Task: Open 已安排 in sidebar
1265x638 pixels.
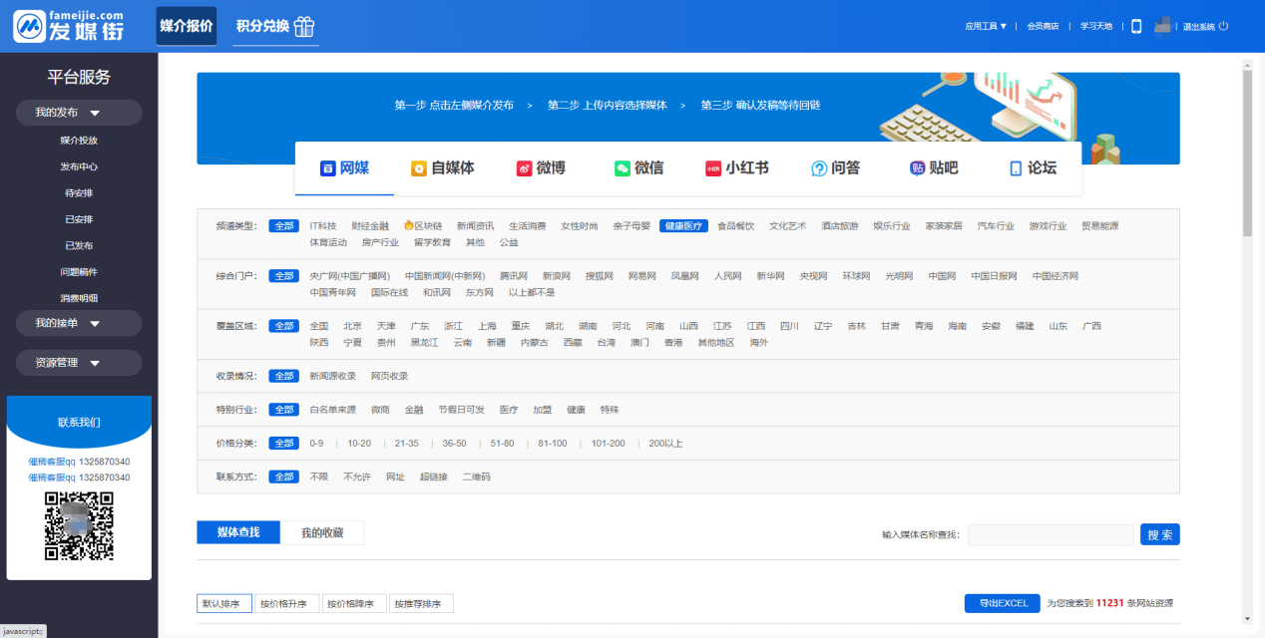Action: click(79, 218)
